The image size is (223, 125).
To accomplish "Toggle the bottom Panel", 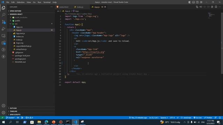I will pos(194,2).
